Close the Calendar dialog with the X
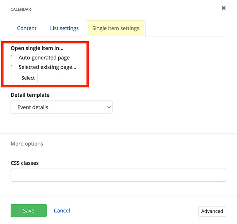The image size is (237, 224). click(x=224, y=8)
